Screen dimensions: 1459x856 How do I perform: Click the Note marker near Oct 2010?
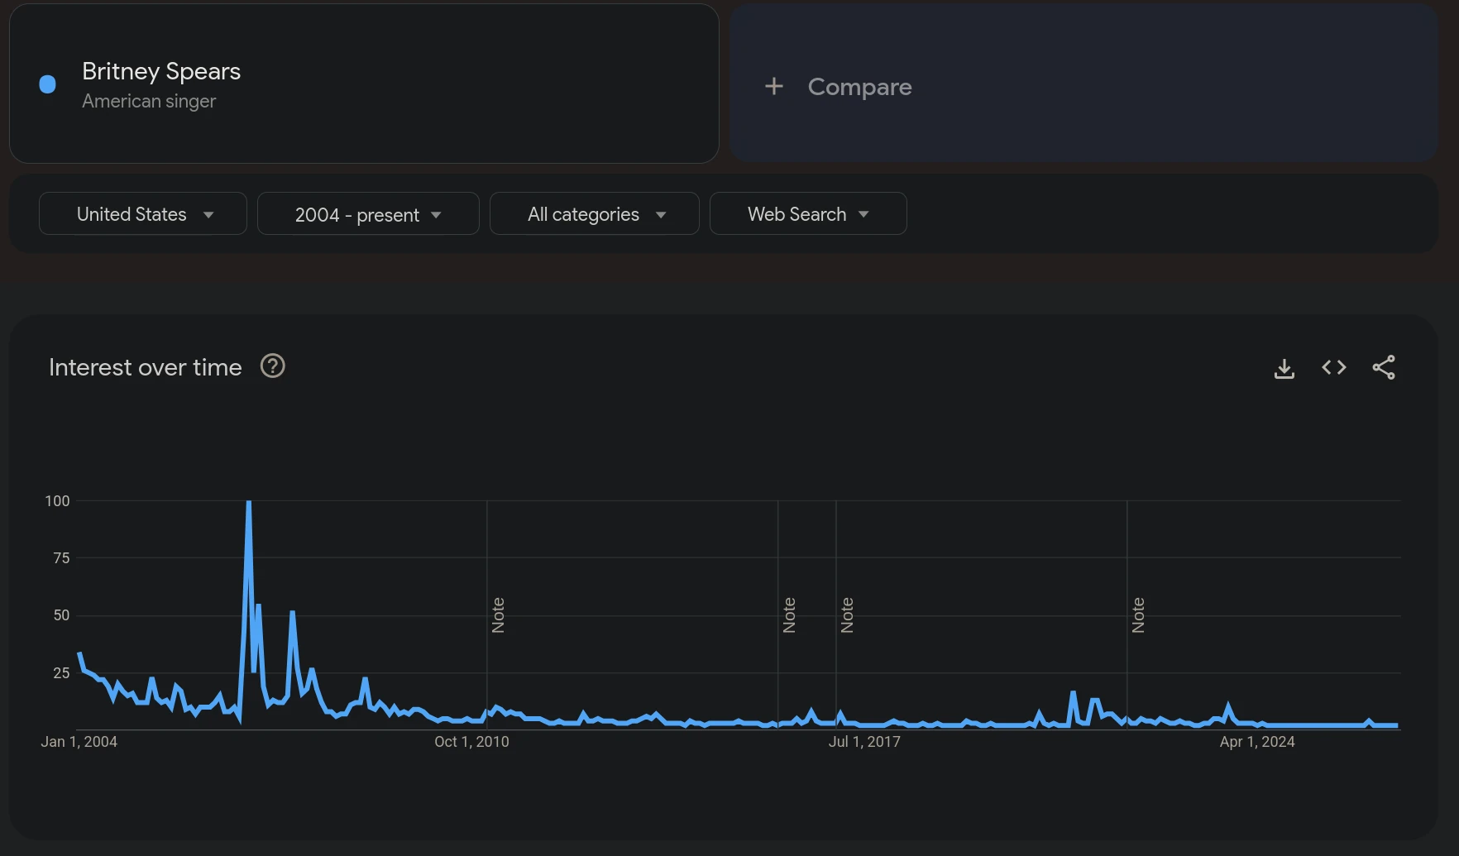click(x=498, y=615)
